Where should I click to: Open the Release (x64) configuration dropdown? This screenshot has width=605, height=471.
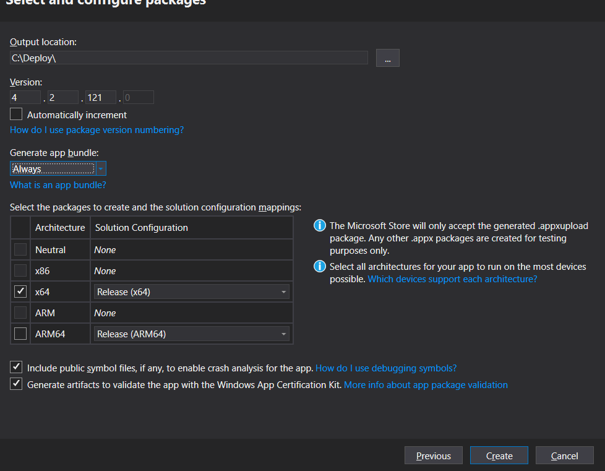click(x=285, y=291)
